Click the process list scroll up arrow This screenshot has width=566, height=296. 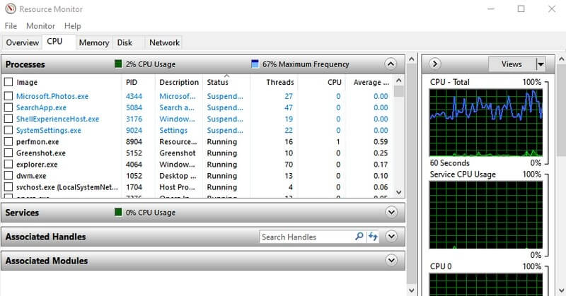[399, 81]
